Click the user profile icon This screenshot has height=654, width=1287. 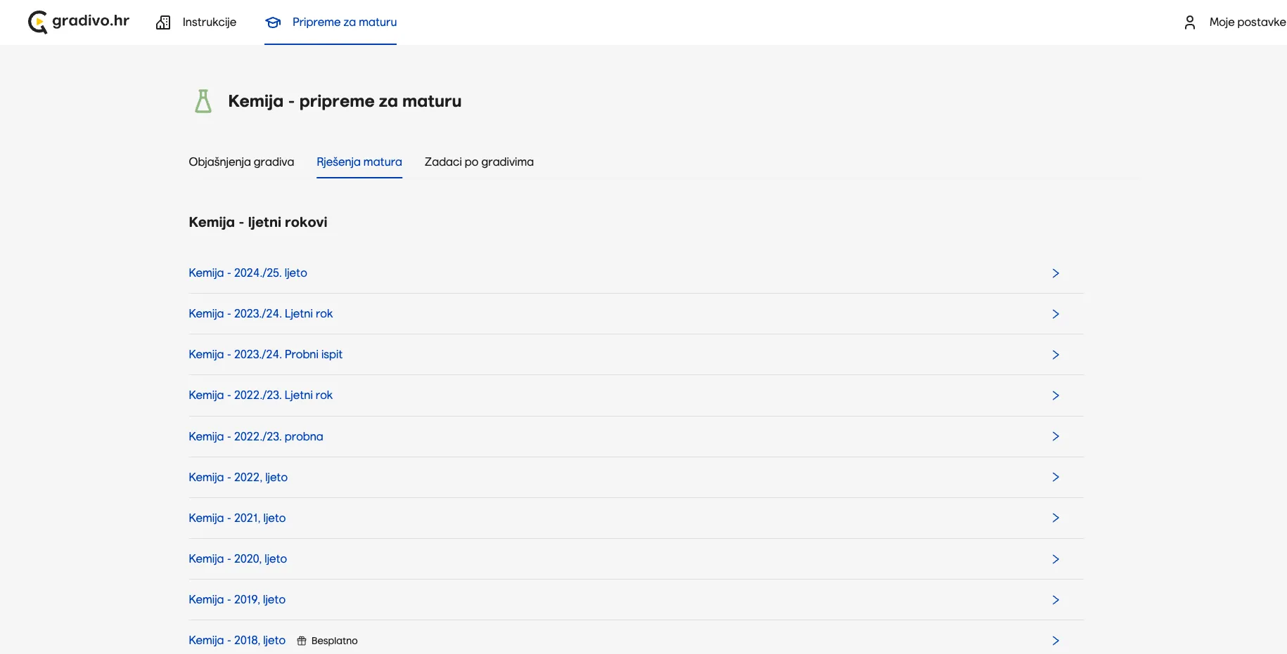click(1190, 22)
